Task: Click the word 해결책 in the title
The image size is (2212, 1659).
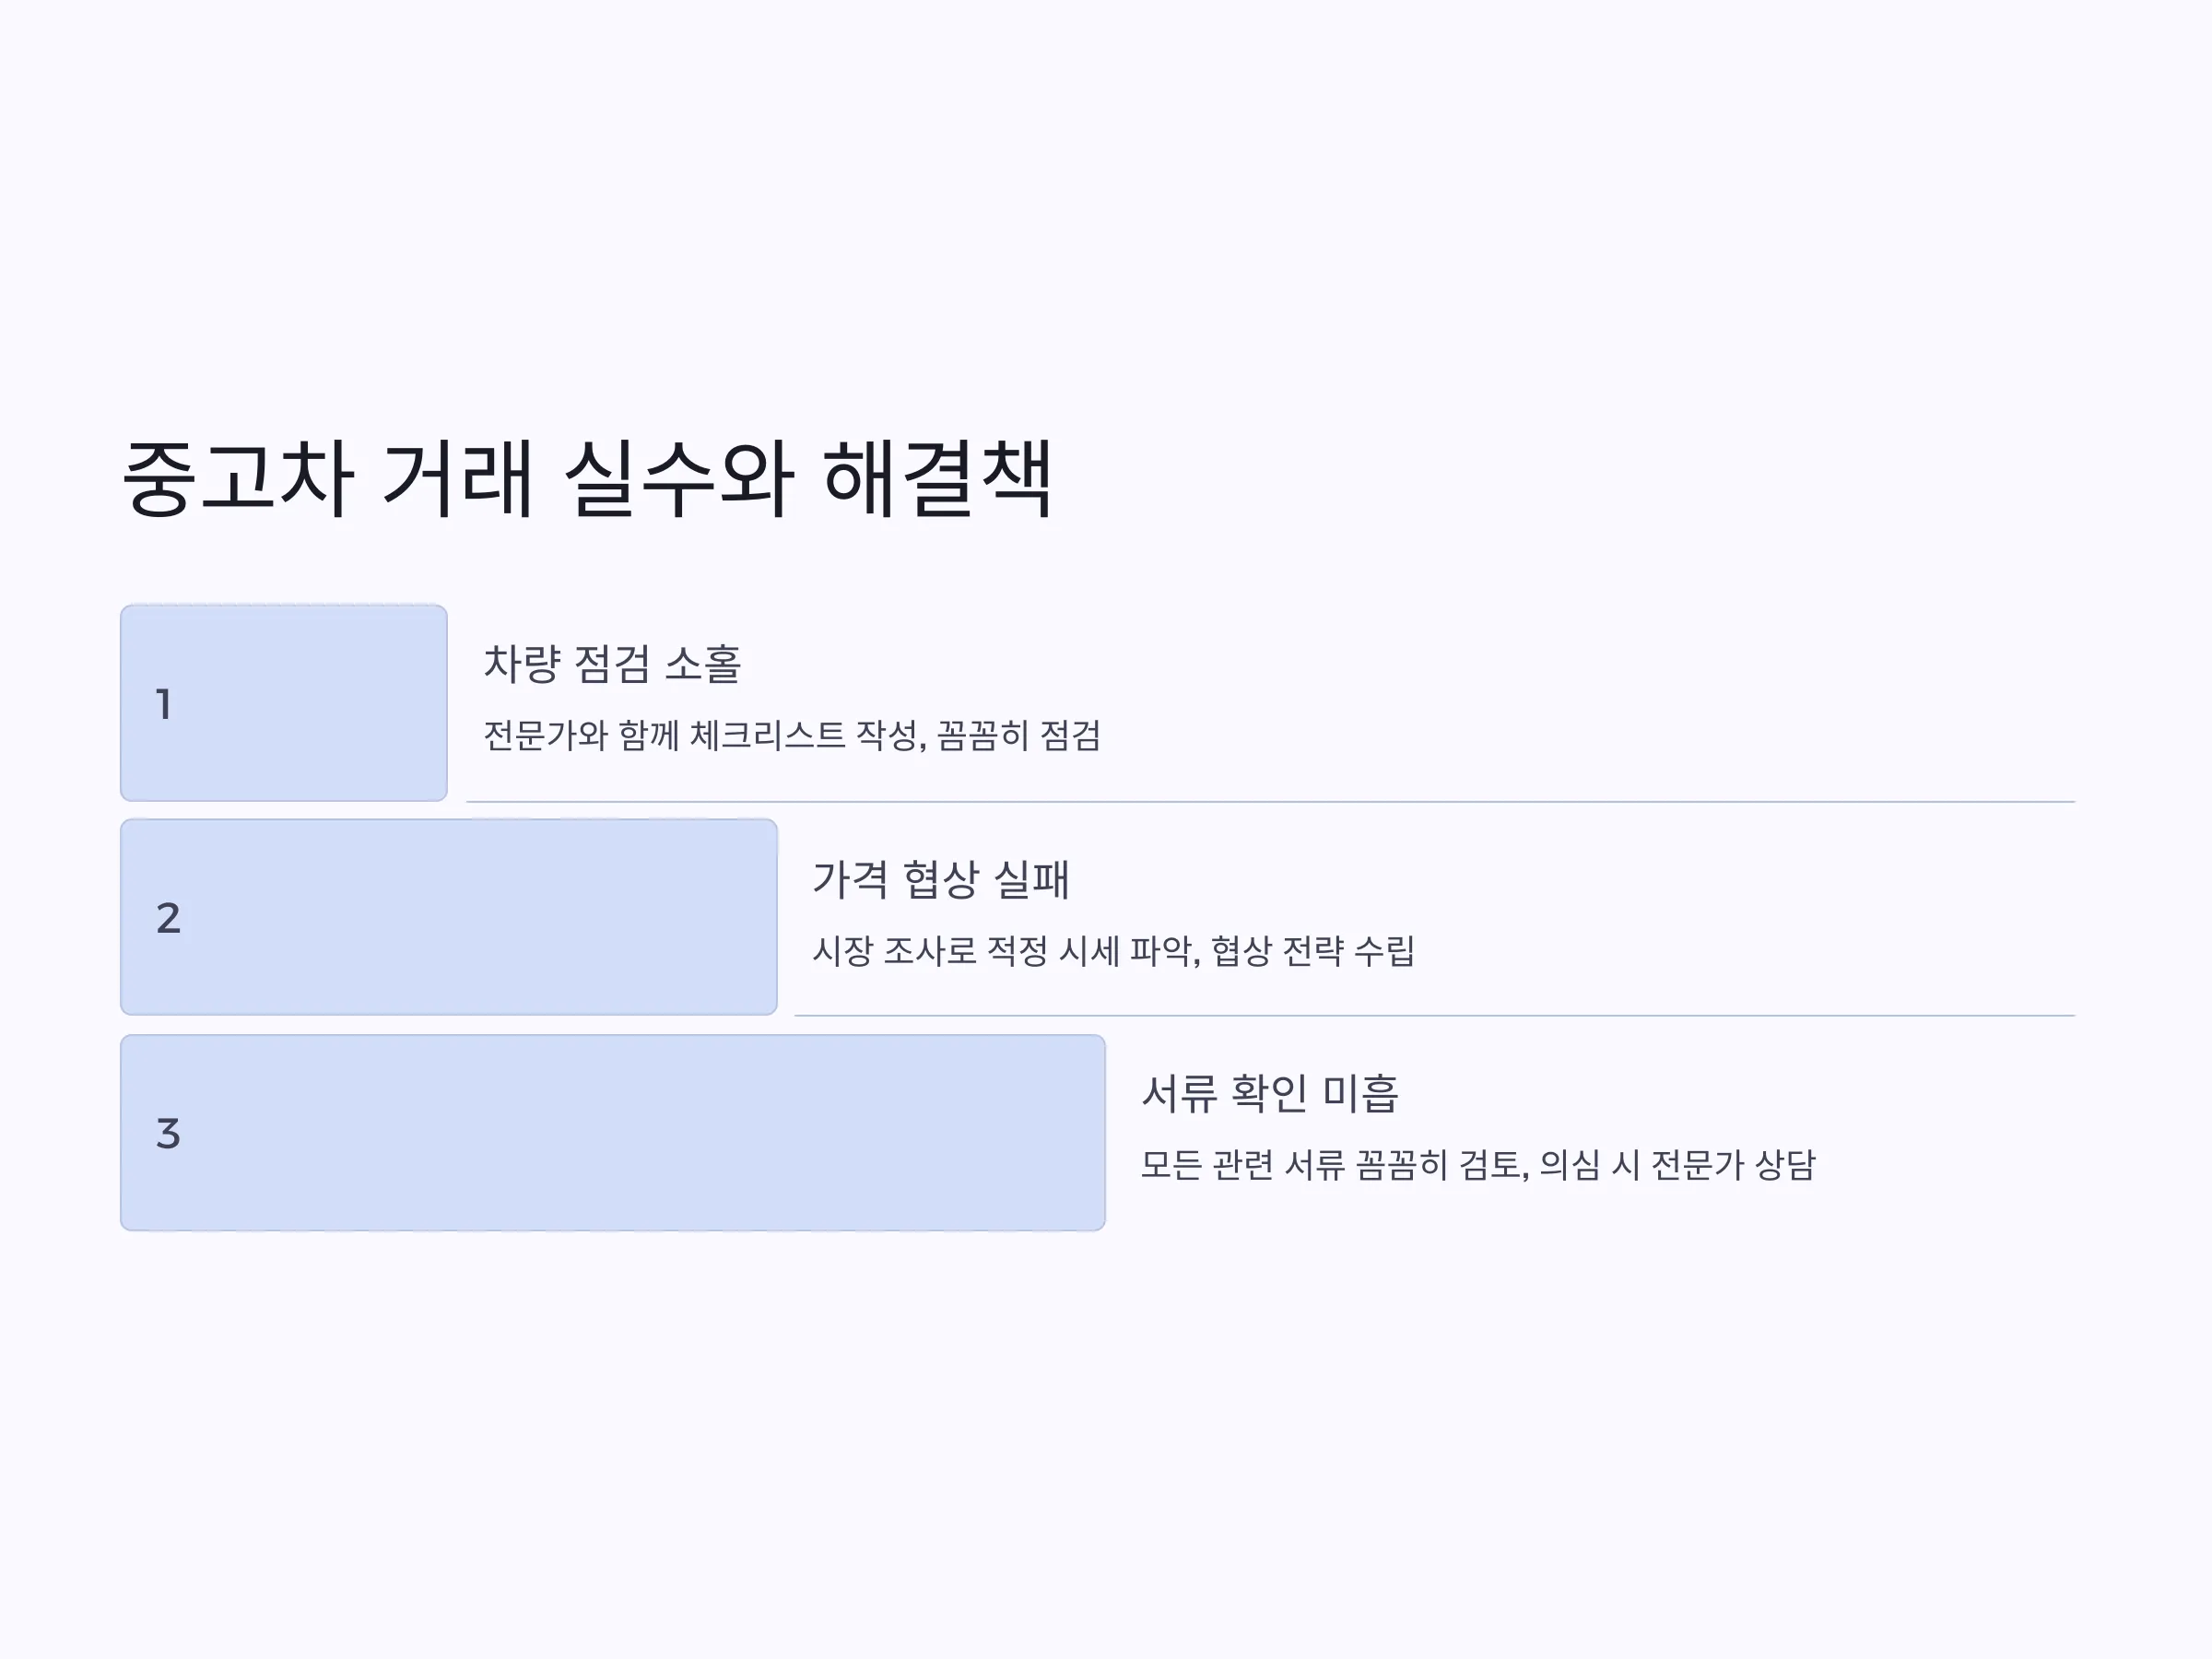Action: pyautogui.click(x=938, y=479)
